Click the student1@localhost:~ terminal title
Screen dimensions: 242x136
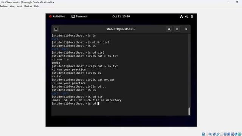click(121, 29)
